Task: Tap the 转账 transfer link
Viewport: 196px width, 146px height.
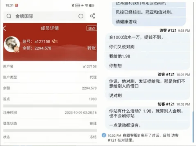Action: point(92,48)
